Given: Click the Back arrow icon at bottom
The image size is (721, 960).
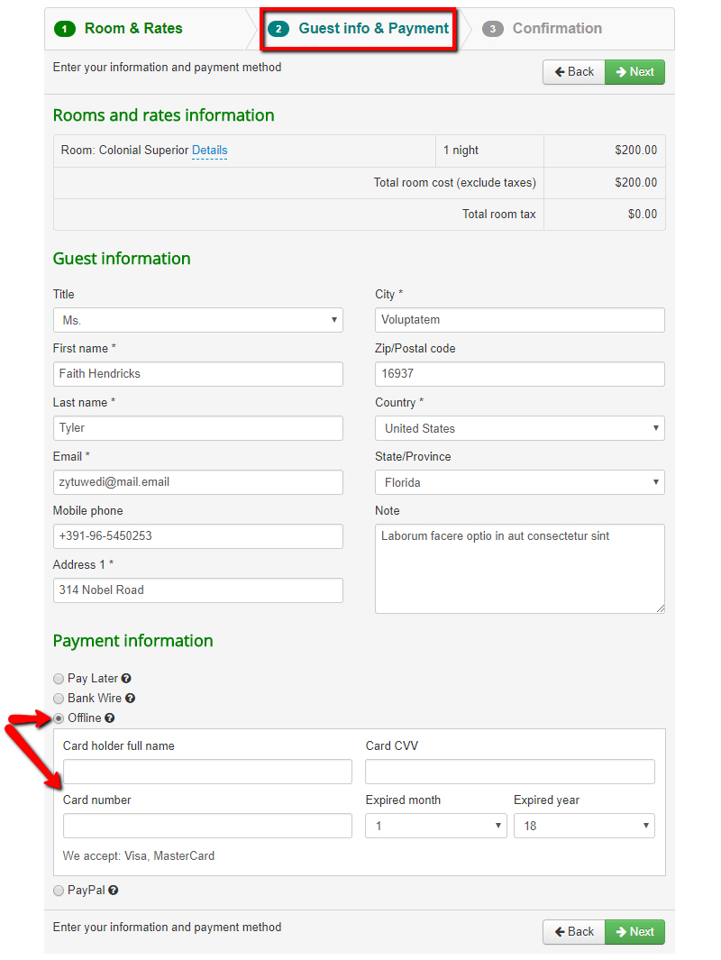Looking at the screenshot, I should coord(561,931).
